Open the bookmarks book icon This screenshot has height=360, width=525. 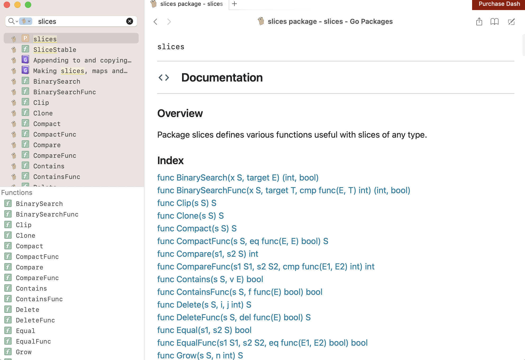(x=494, y=21)
